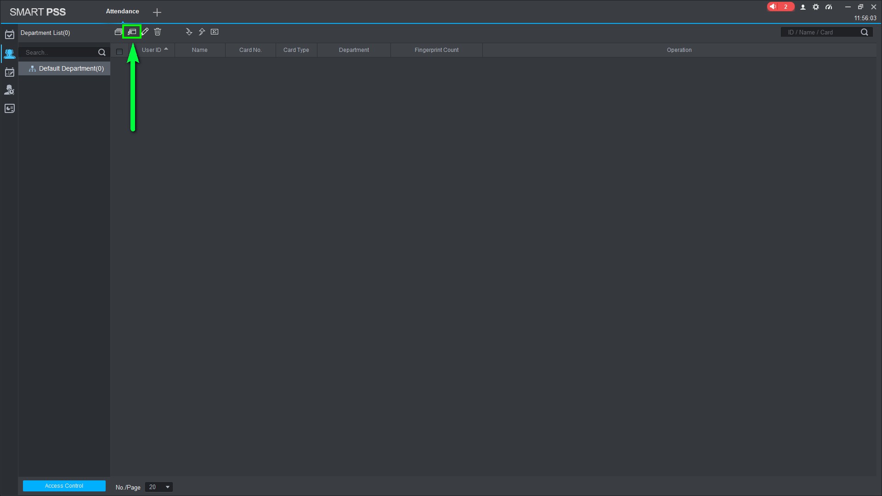
Task: Open the statistics report sidebar icon
Action: point(9,108)
